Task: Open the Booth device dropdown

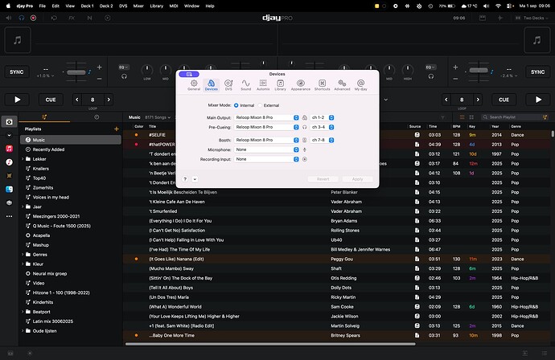Action: click(x=266, y=140)
